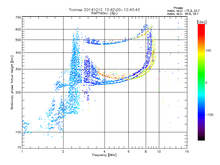
Task: Click the 'Stationary phase Virtual Height [km]' axis label
Action: 12,82
